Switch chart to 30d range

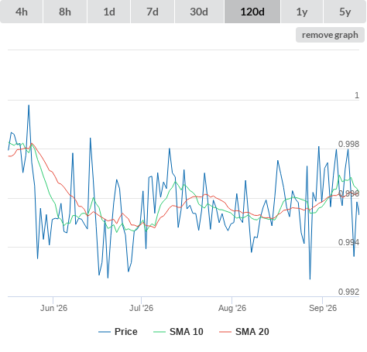point(199,12)
